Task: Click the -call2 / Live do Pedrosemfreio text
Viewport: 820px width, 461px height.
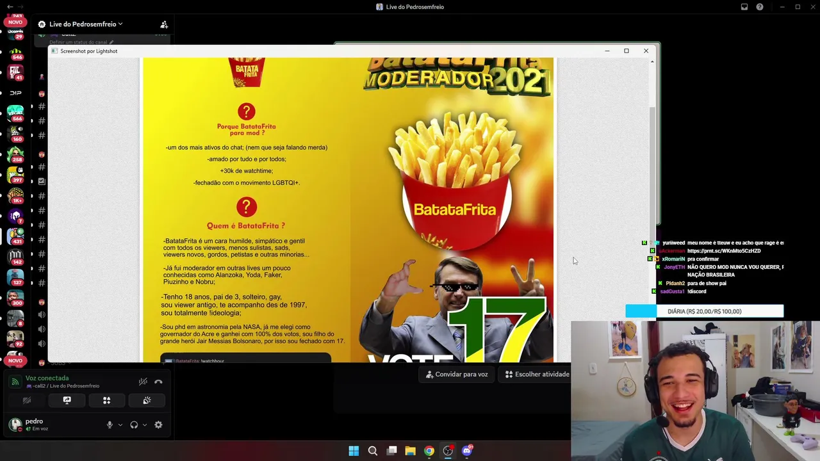Action: coord(63,386)
